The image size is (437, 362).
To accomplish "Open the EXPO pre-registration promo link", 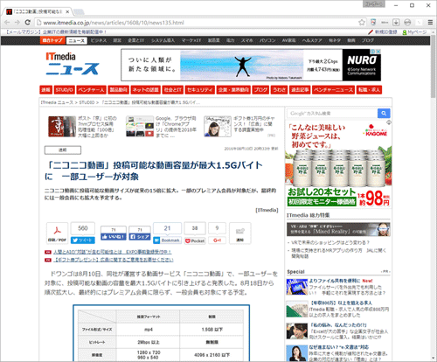I will coord(112,252).
